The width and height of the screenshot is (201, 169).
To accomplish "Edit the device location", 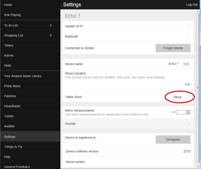I will (x=187, y=84).
